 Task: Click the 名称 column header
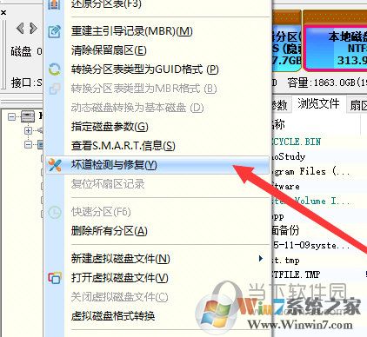[x=278, y=124]
